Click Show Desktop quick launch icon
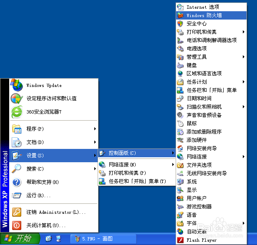Viewport: 257px width, 245px height. click(x=58, y=239)
